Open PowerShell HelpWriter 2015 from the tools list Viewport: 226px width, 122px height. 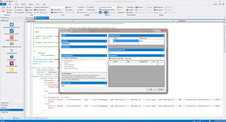12,25
